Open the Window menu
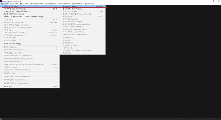 (x=77, y=4)
